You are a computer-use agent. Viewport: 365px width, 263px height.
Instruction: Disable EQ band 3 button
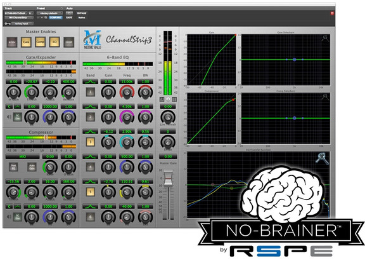(x=91, y=142)
